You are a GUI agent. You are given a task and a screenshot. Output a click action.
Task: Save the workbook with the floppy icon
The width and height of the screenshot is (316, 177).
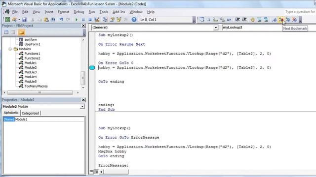24,20
